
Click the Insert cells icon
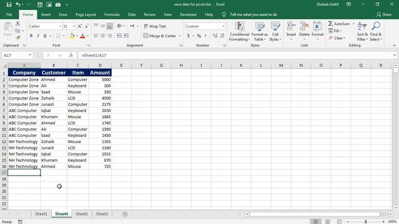coord(291,26)
